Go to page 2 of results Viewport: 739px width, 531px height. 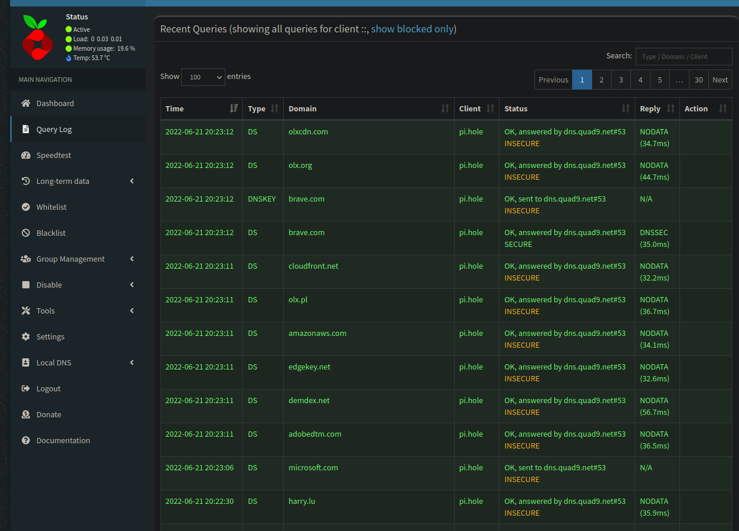coord(602,80)
